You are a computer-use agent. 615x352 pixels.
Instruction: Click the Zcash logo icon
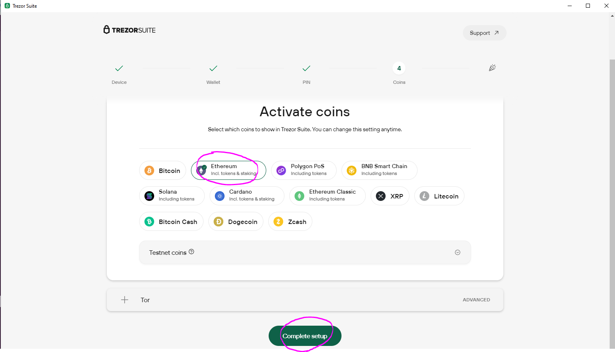pyautogui.click(x=278, y=222)
